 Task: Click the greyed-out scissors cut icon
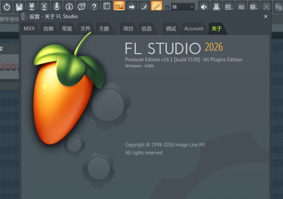(x=266, y=7)
